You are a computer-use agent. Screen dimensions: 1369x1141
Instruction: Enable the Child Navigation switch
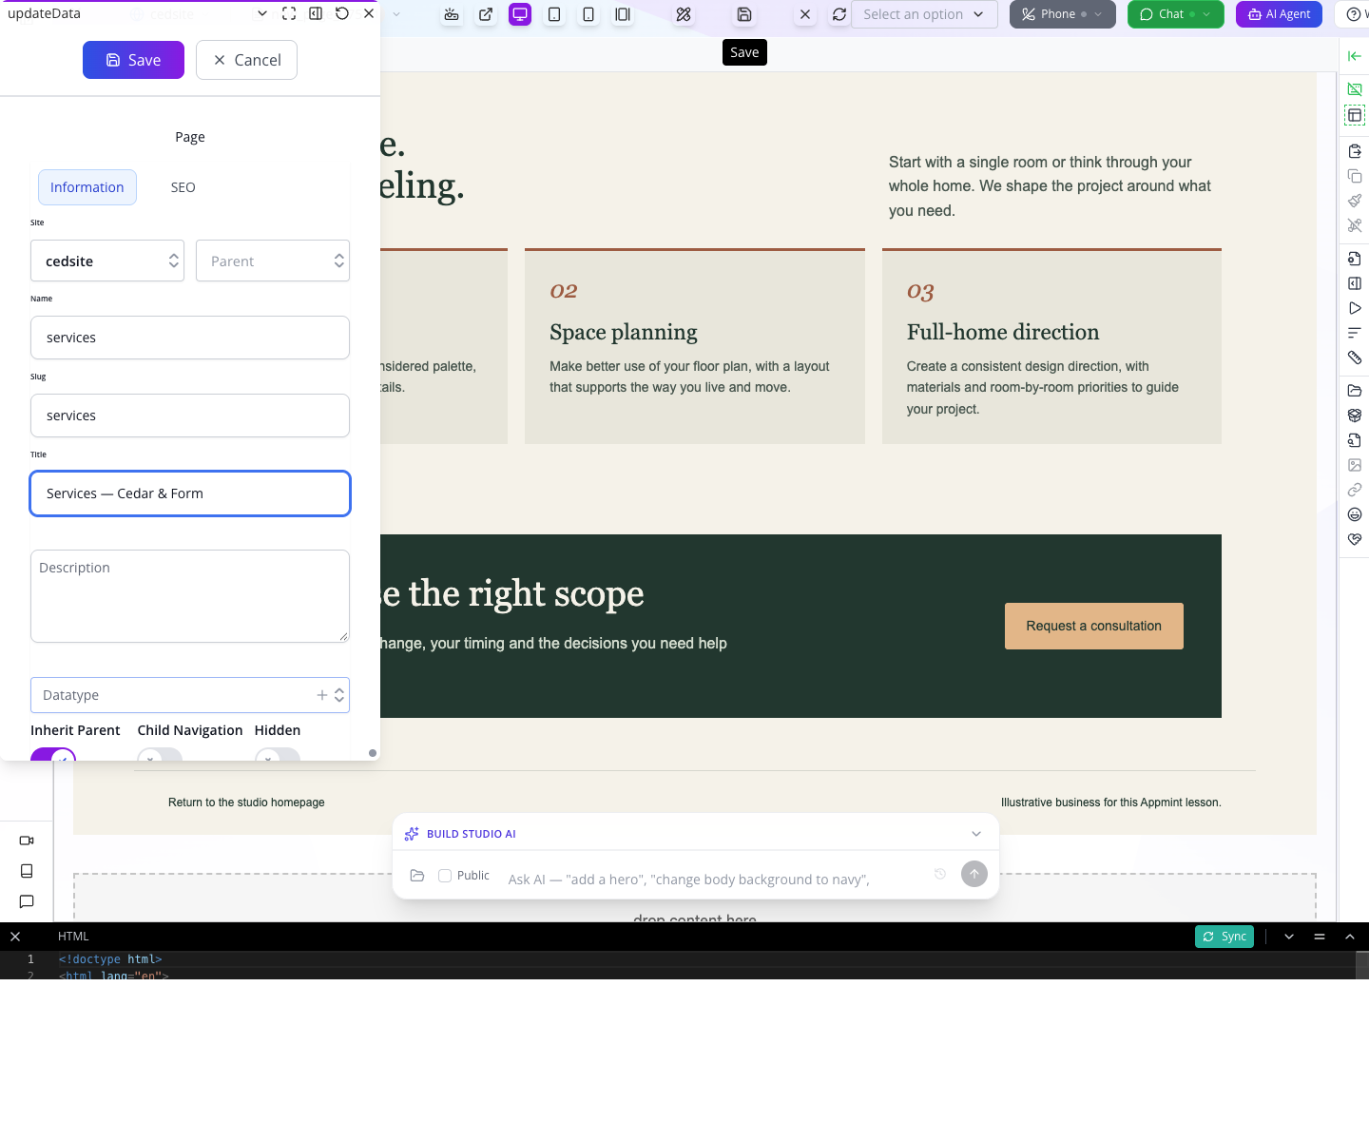160,756
